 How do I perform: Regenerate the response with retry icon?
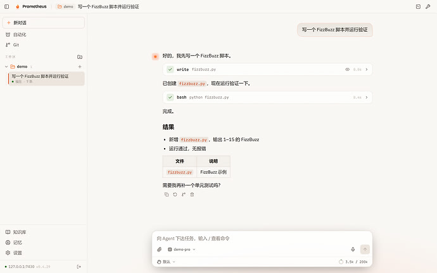click(x=175, y=194)
